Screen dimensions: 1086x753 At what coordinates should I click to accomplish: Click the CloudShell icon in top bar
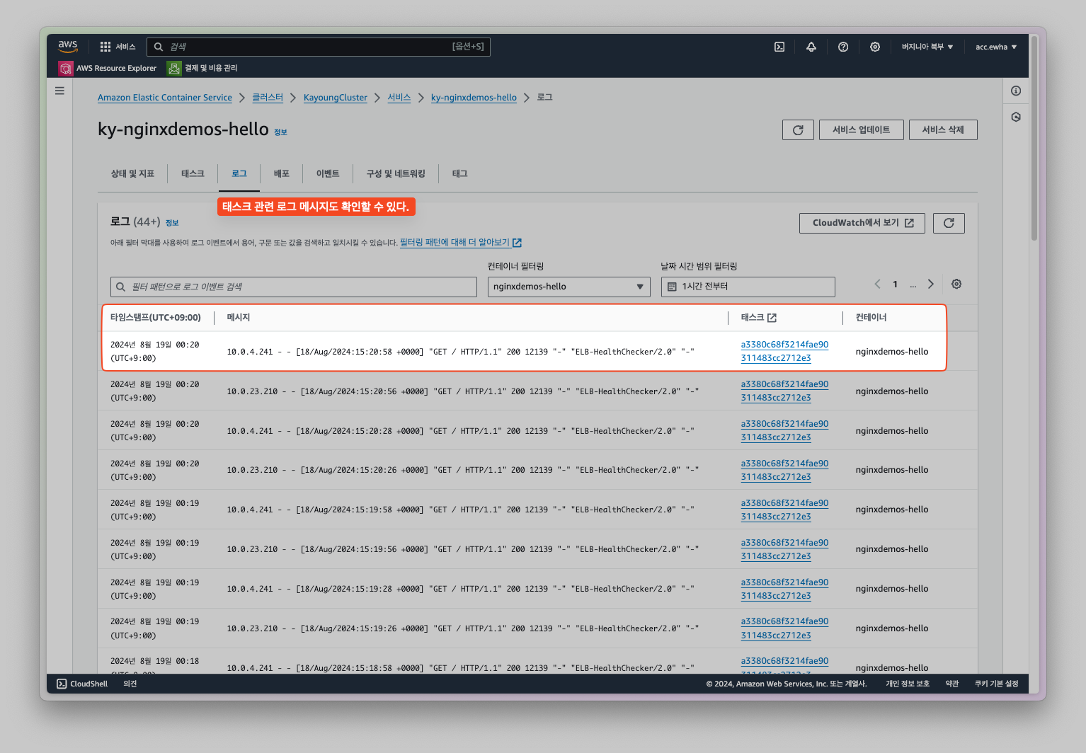(x=779, y=47)
